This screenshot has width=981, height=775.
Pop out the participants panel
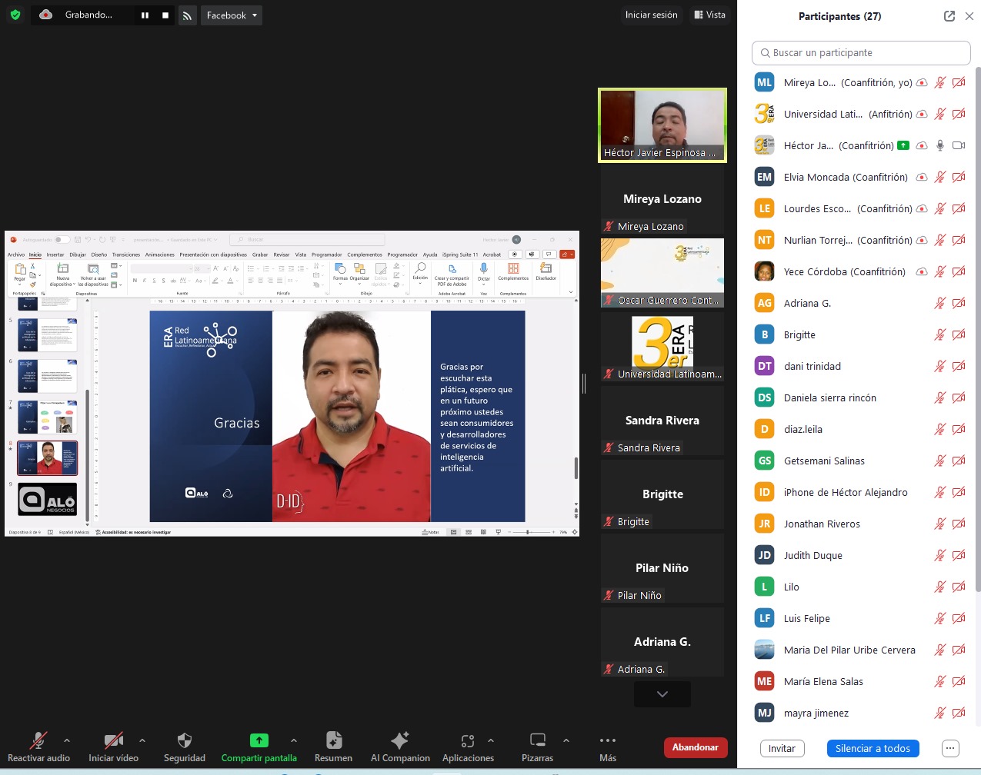point(949,16)
